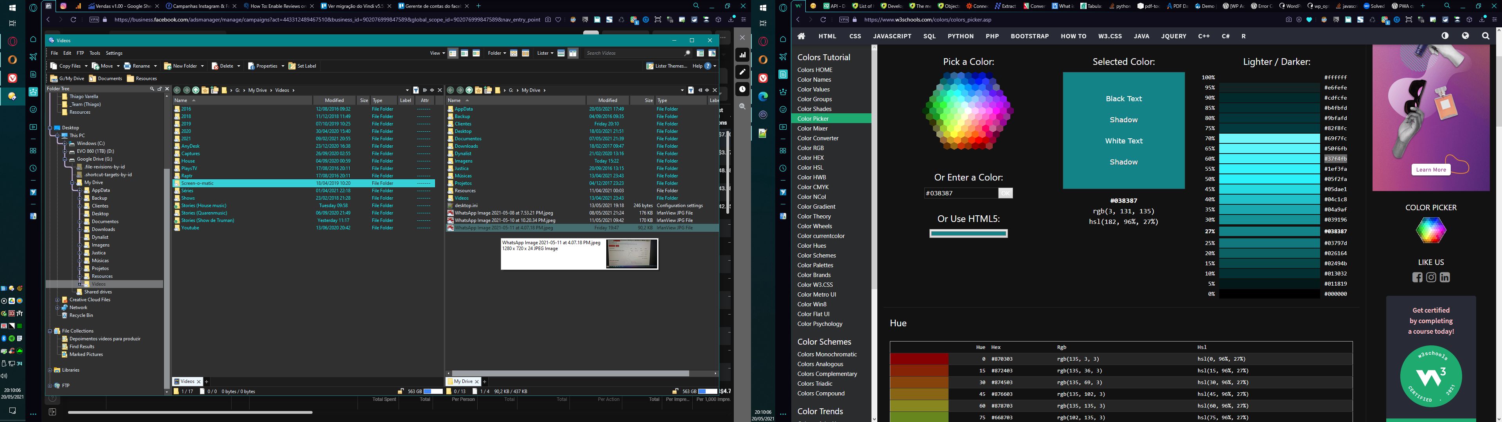Click the Copy Files toolbar icon

coord(54,66)
